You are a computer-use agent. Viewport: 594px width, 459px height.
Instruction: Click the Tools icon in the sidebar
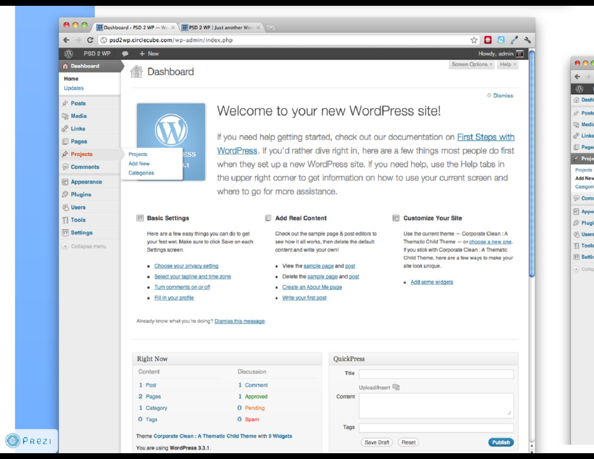point(65,220)
